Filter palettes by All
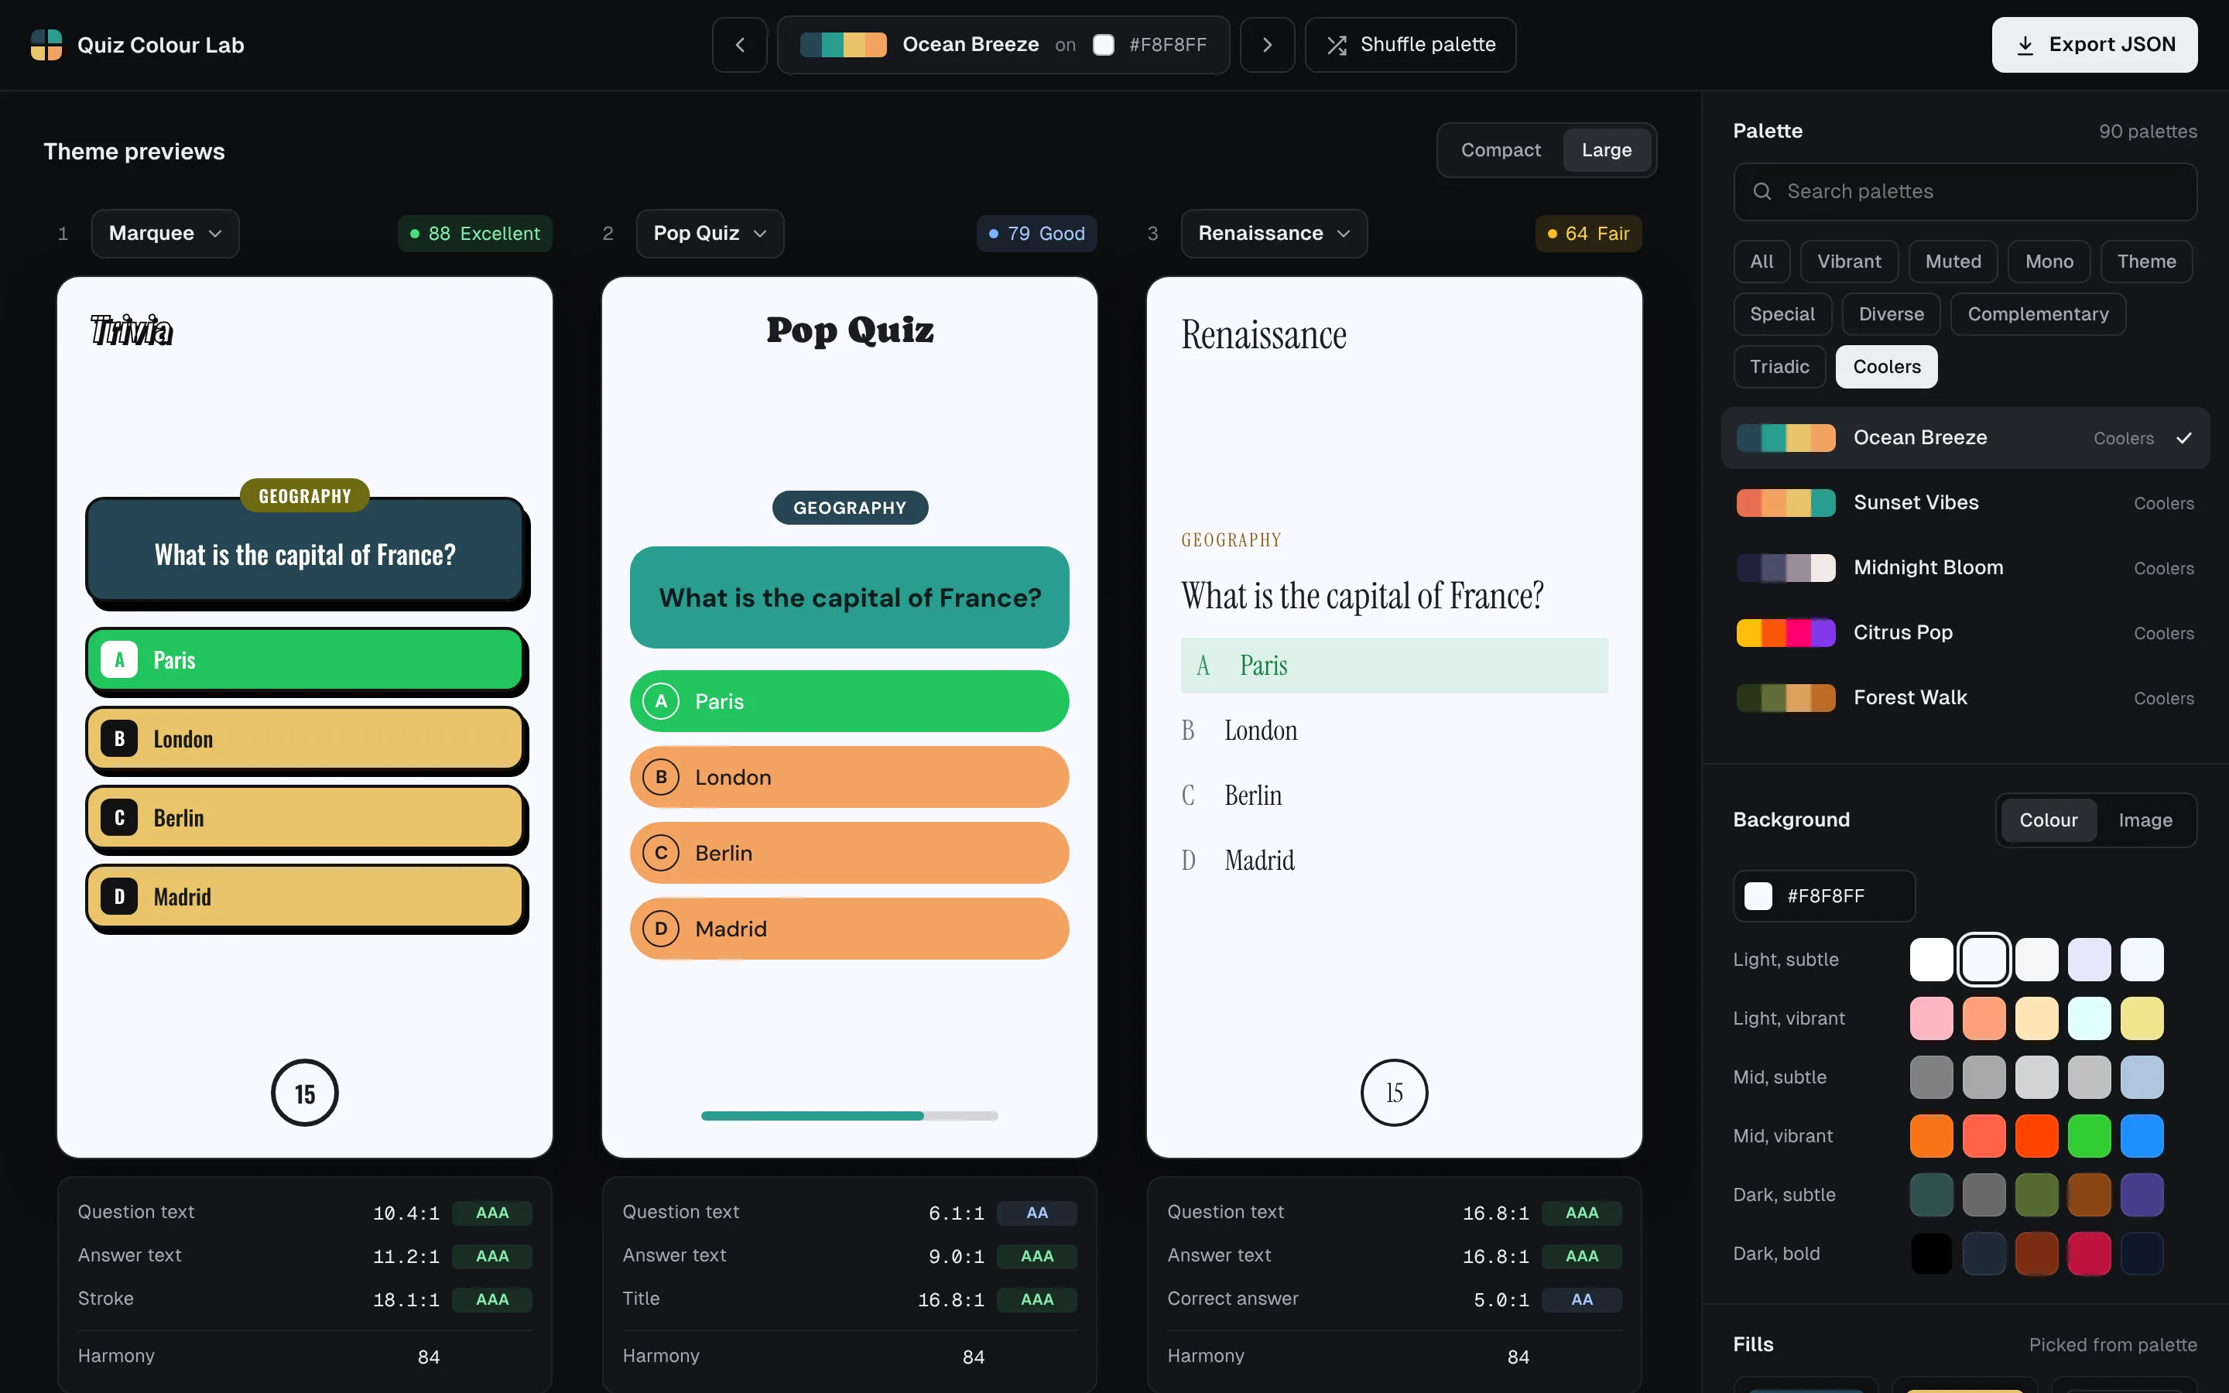This screenshot has height=1393, width=2229. pos(1761,262)
